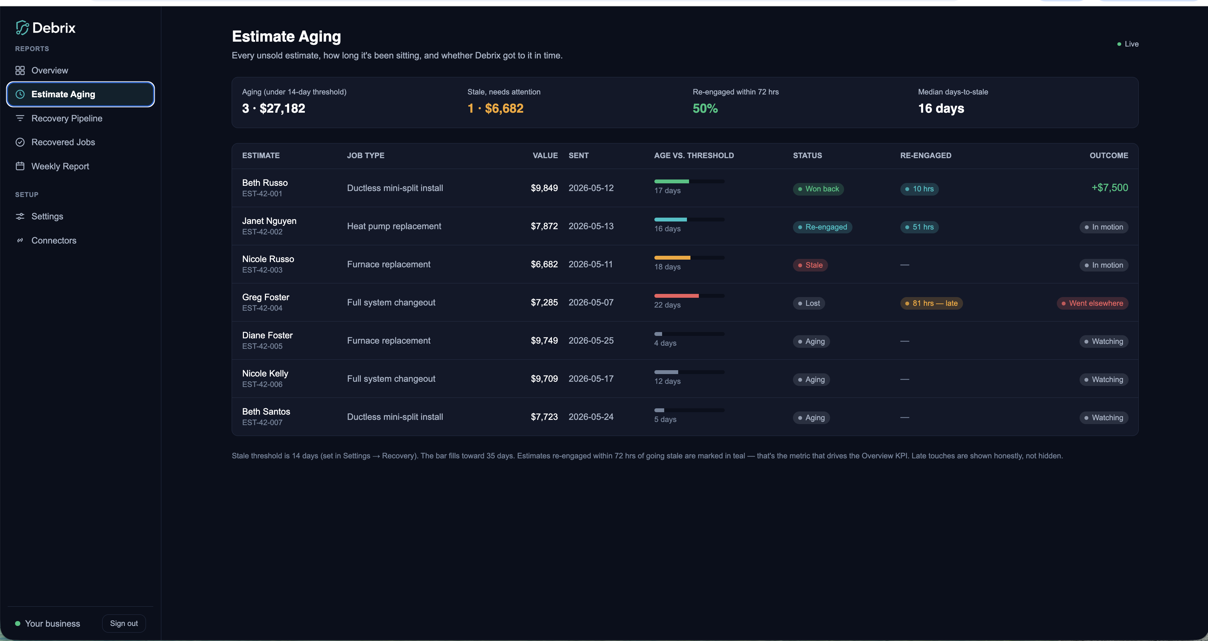Image resolution: width=1208 pixels, height=641 pixels.
Task: Click Greg Foster's red 22 days age bar
Action: pos(689,296)
